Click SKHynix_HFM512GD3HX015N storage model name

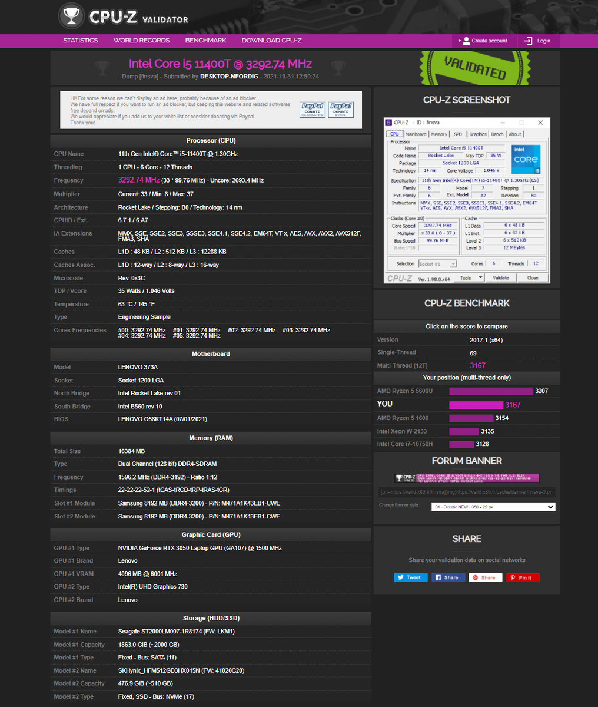[181, 670]
